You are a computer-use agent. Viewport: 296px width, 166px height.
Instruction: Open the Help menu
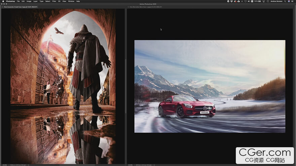[x=78, y=1]
